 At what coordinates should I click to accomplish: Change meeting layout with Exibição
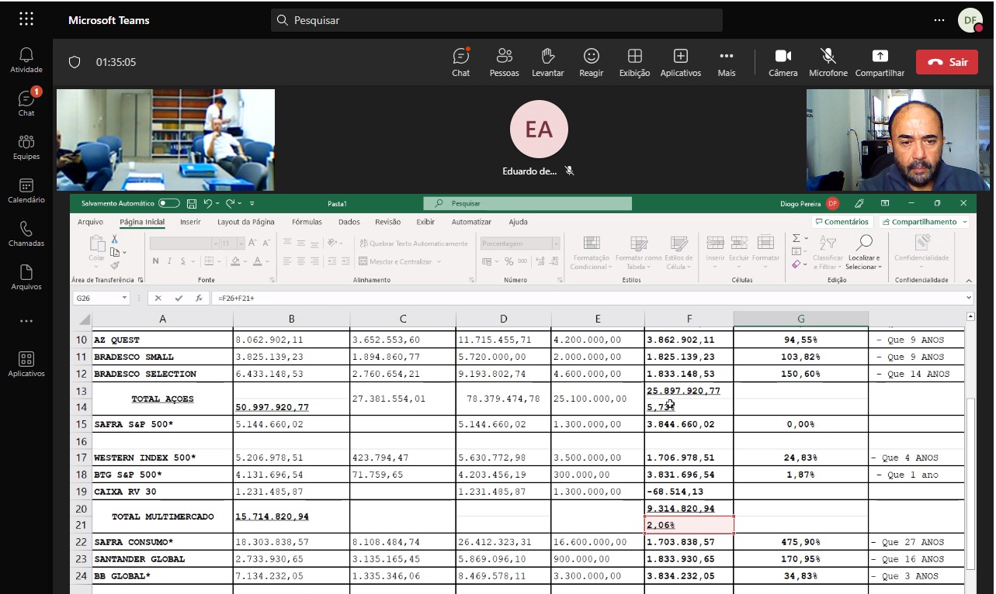[634, 62]
